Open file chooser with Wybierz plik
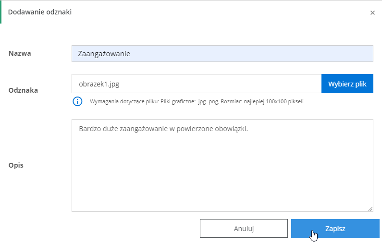The height and width of the screenshot is (244, 382). tap(347, 84)
